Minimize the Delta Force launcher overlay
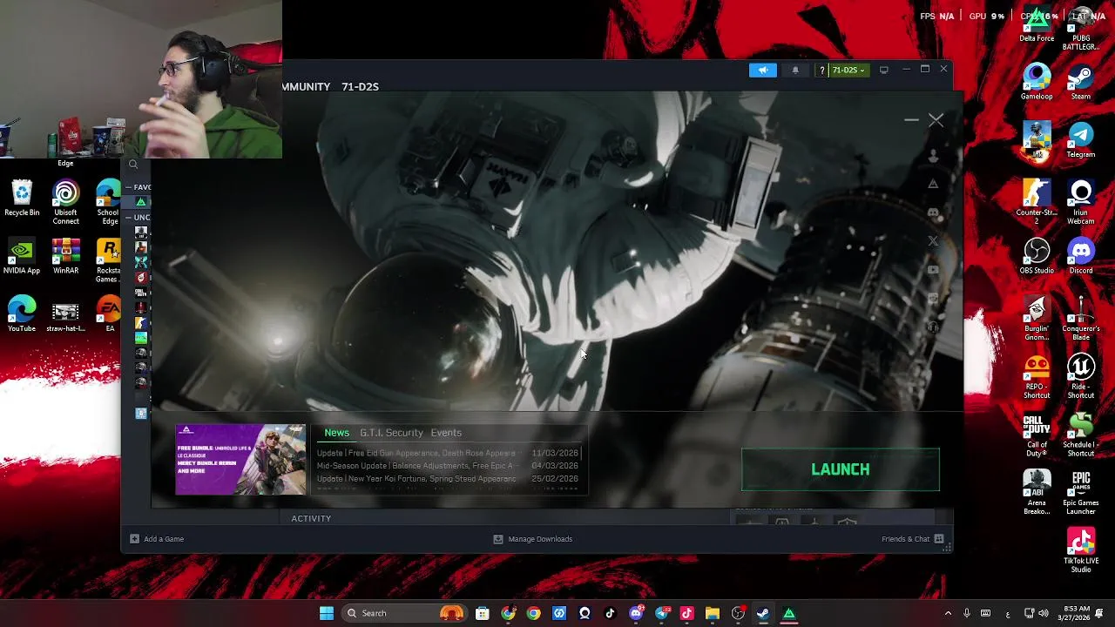 911,120
